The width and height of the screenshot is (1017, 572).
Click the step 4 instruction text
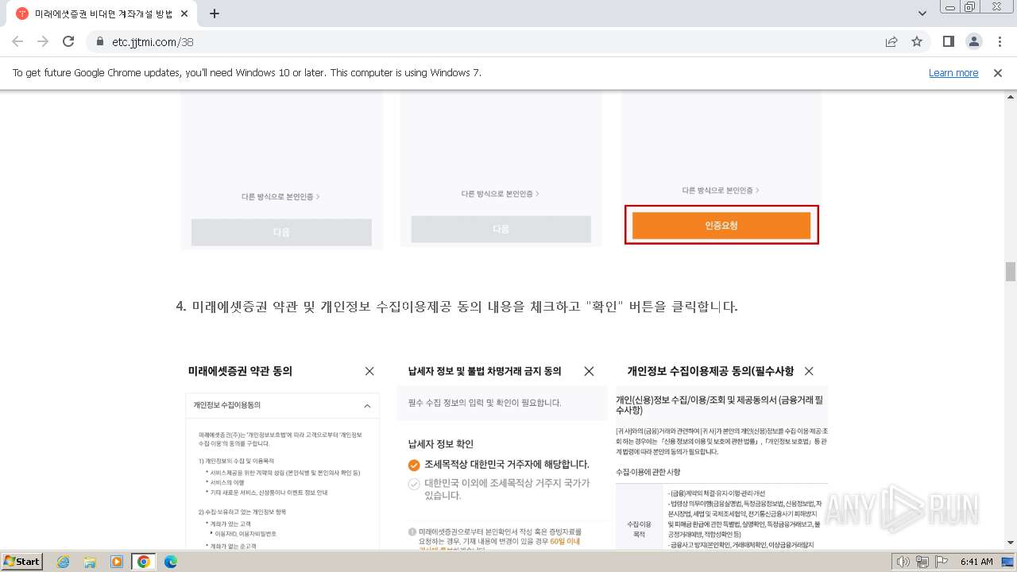pos(457,306)
